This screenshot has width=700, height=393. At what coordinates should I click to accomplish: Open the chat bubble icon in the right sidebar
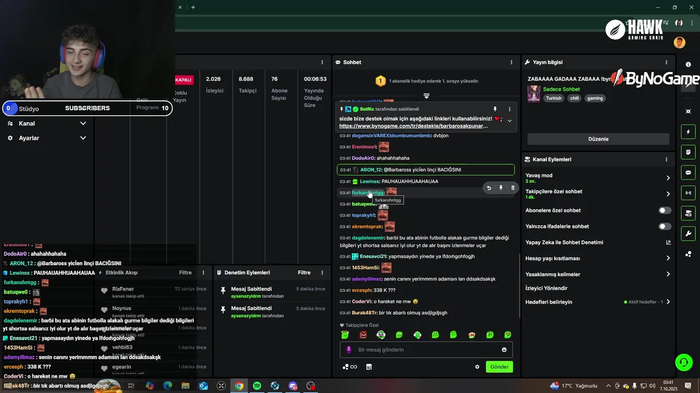688,172
